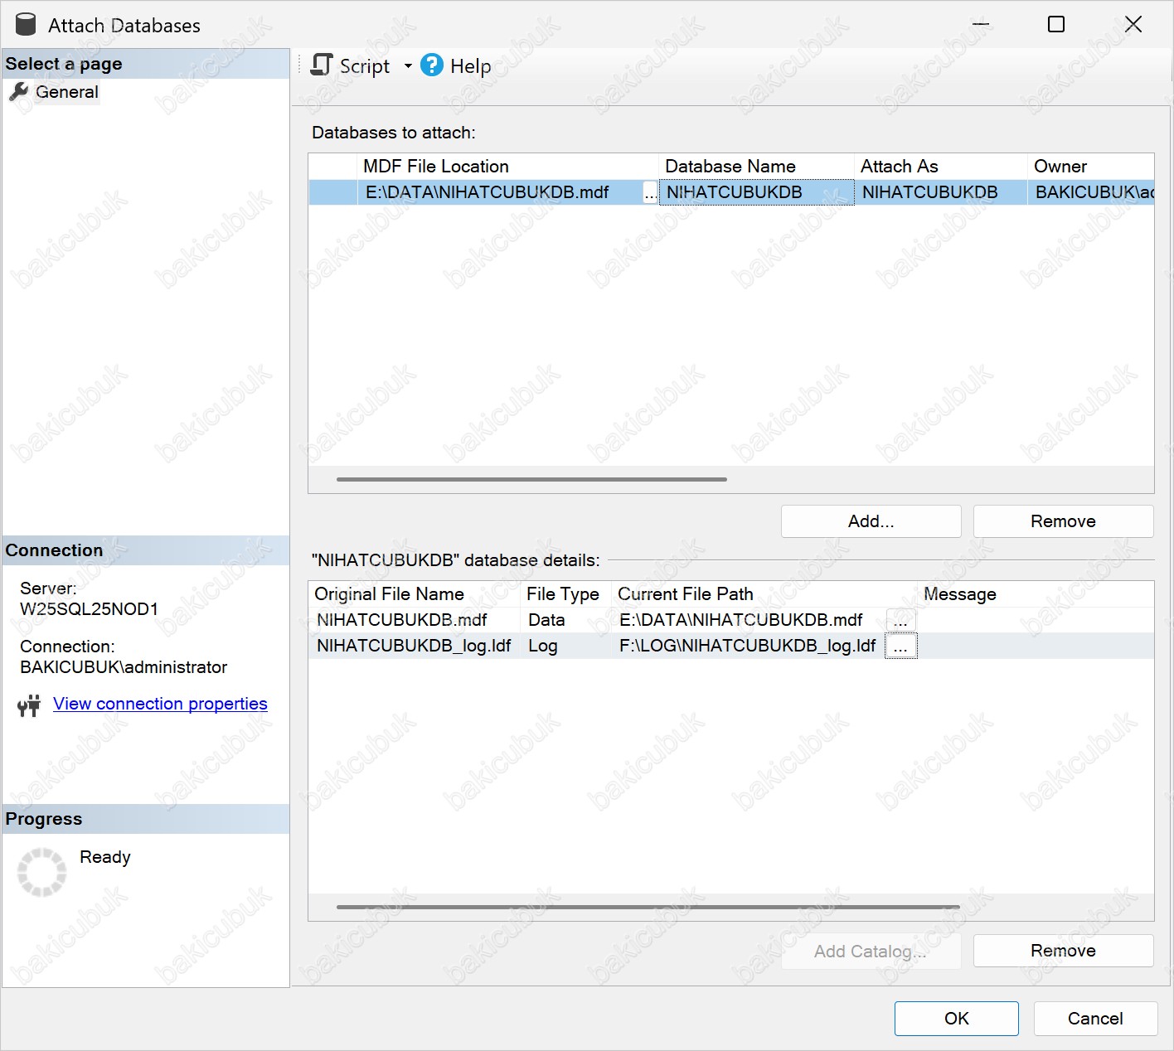This screenshot has height=1051, width=1174.
Task: Browse path for NIHATCUBUKDB.mdf data file
Action: [901, 620]
